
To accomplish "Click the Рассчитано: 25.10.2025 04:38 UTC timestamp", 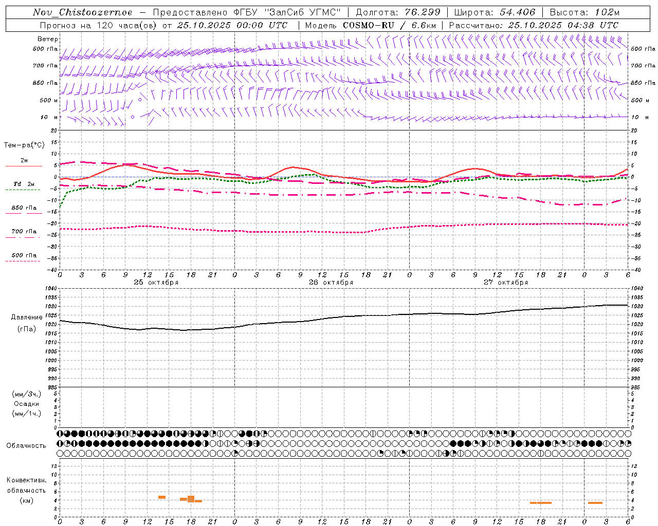I will (534, 25).
